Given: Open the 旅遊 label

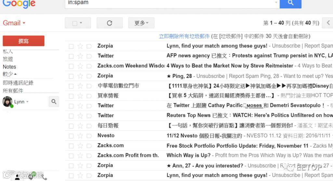Looking at the screenshot, I should coord(8,59).
